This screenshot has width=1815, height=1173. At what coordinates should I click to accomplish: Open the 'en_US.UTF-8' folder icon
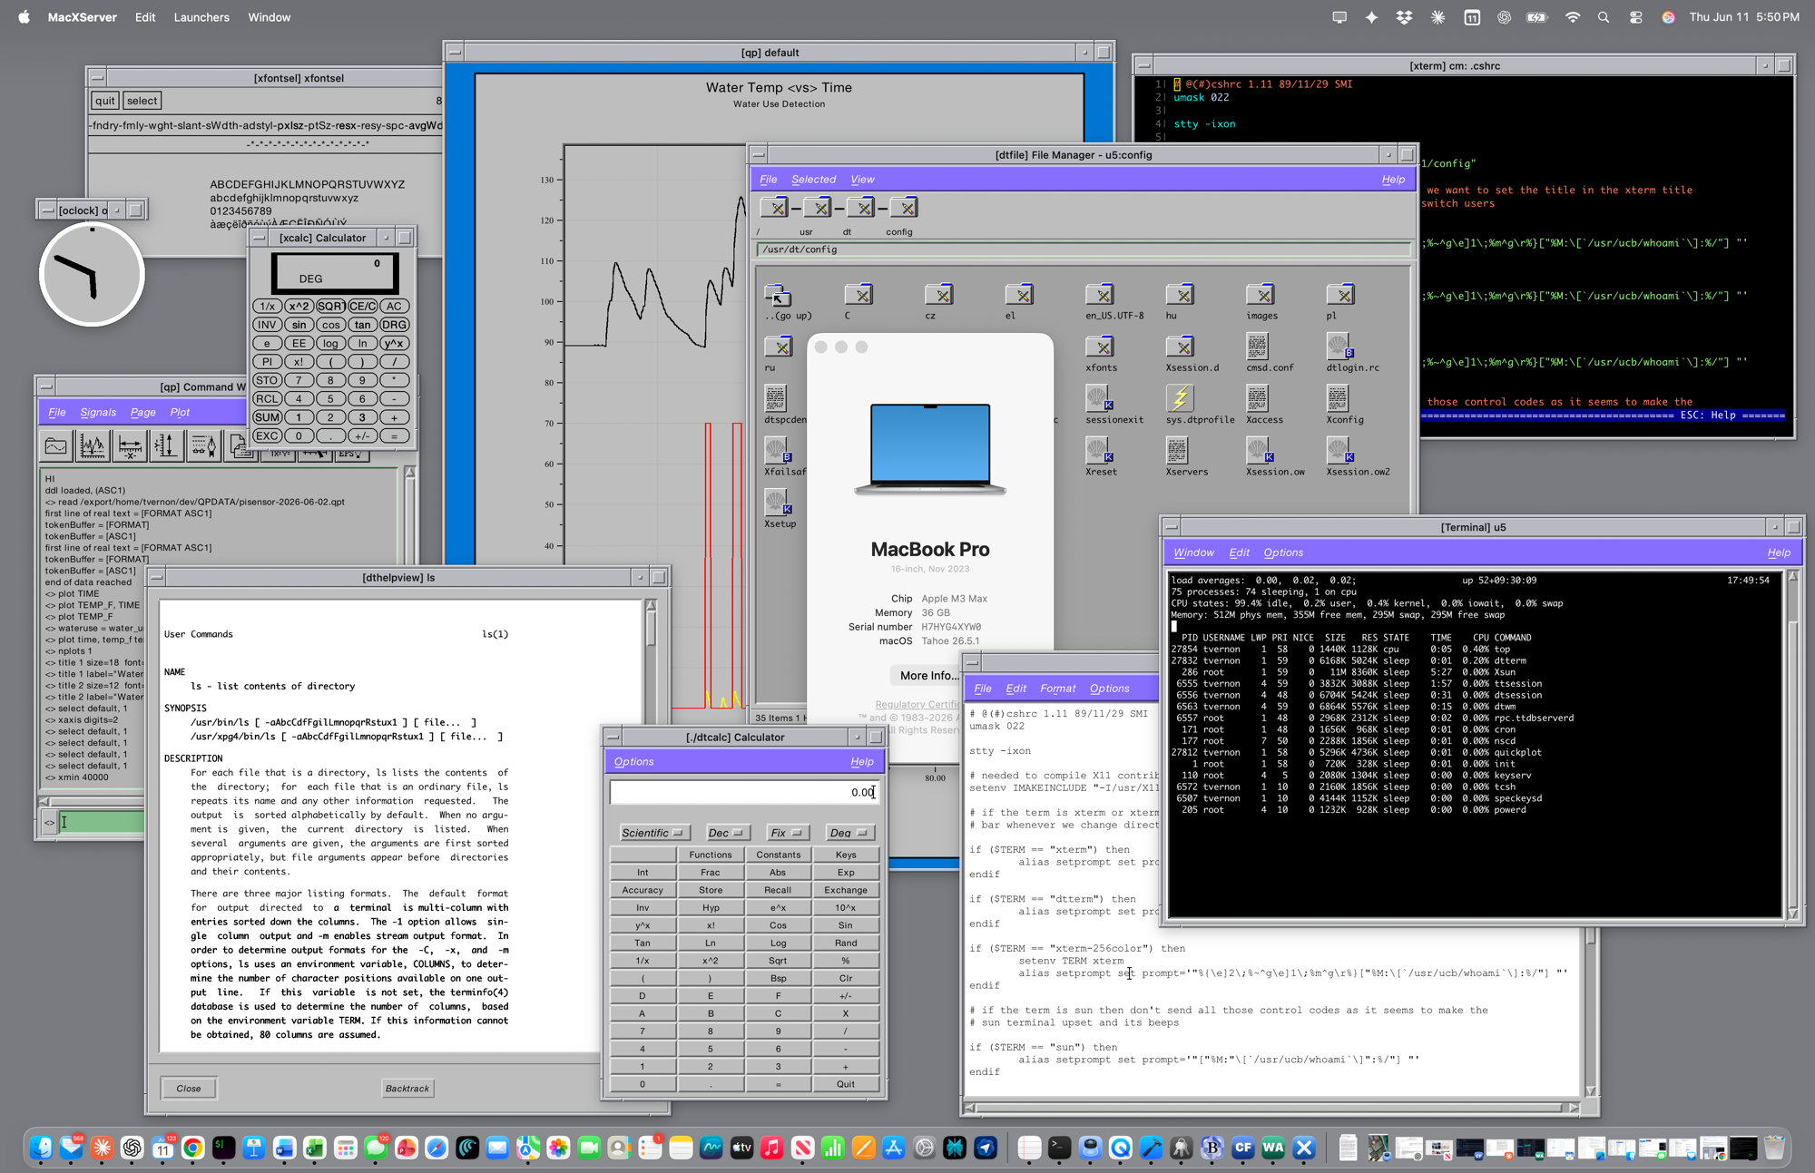pyautogui.click(x=1100, y=295)
